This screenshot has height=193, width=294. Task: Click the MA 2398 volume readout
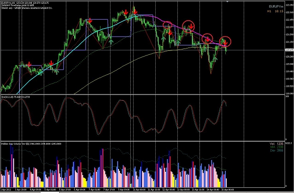tap(277, 147)
